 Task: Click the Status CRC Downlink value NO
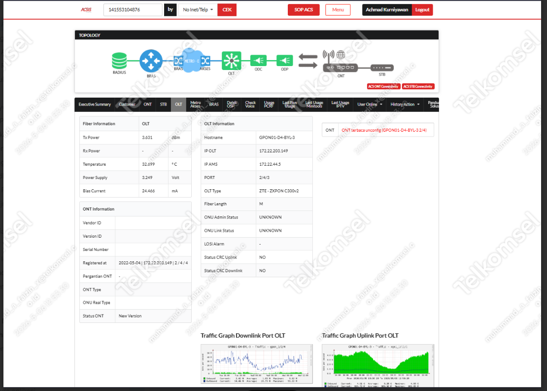point(262,271)
